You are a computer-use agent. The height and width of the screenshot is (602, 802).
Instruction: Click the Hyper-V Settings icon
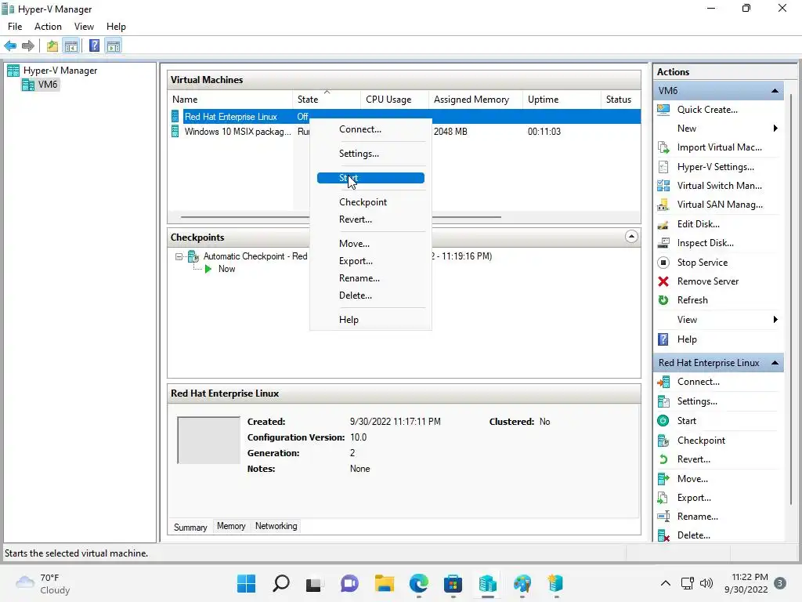coord(663,167)
